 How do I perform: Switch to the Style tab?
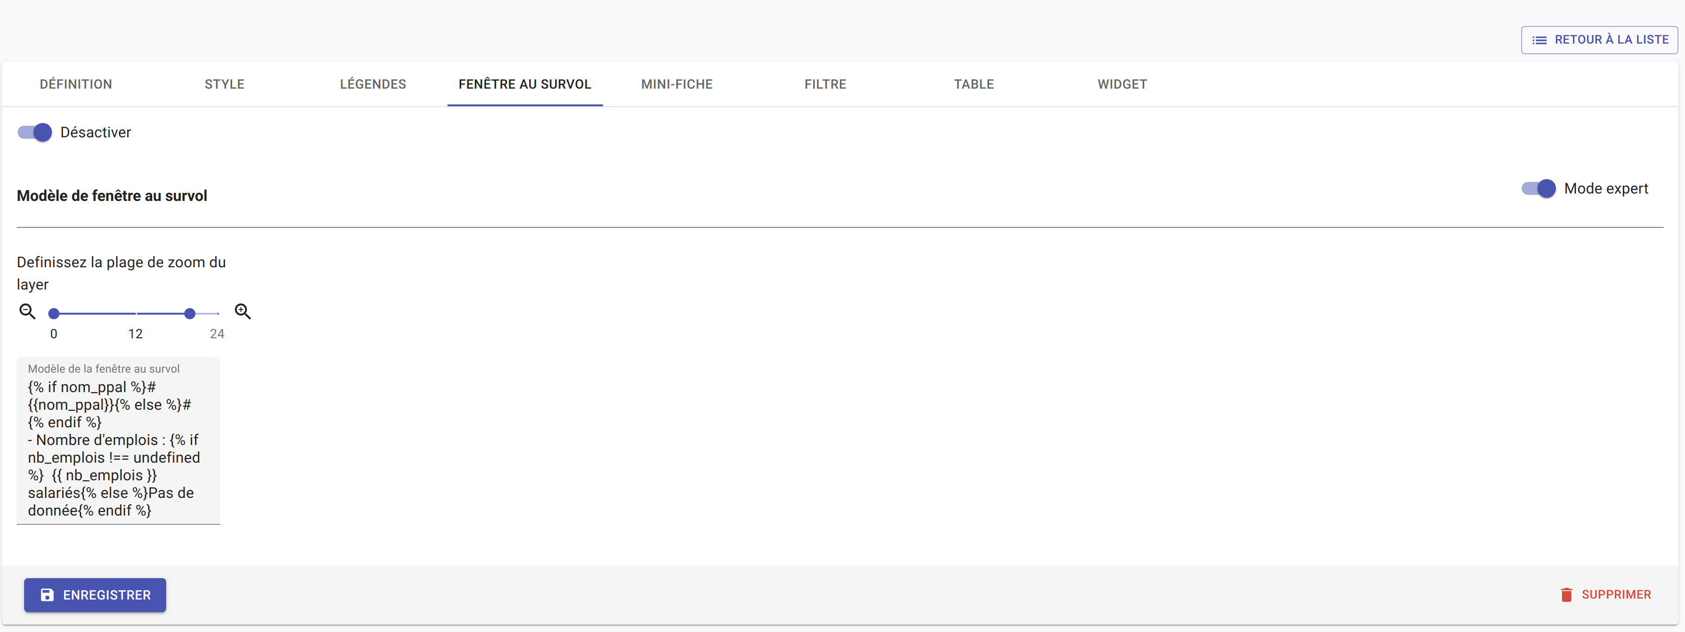[x=224, y=84]
